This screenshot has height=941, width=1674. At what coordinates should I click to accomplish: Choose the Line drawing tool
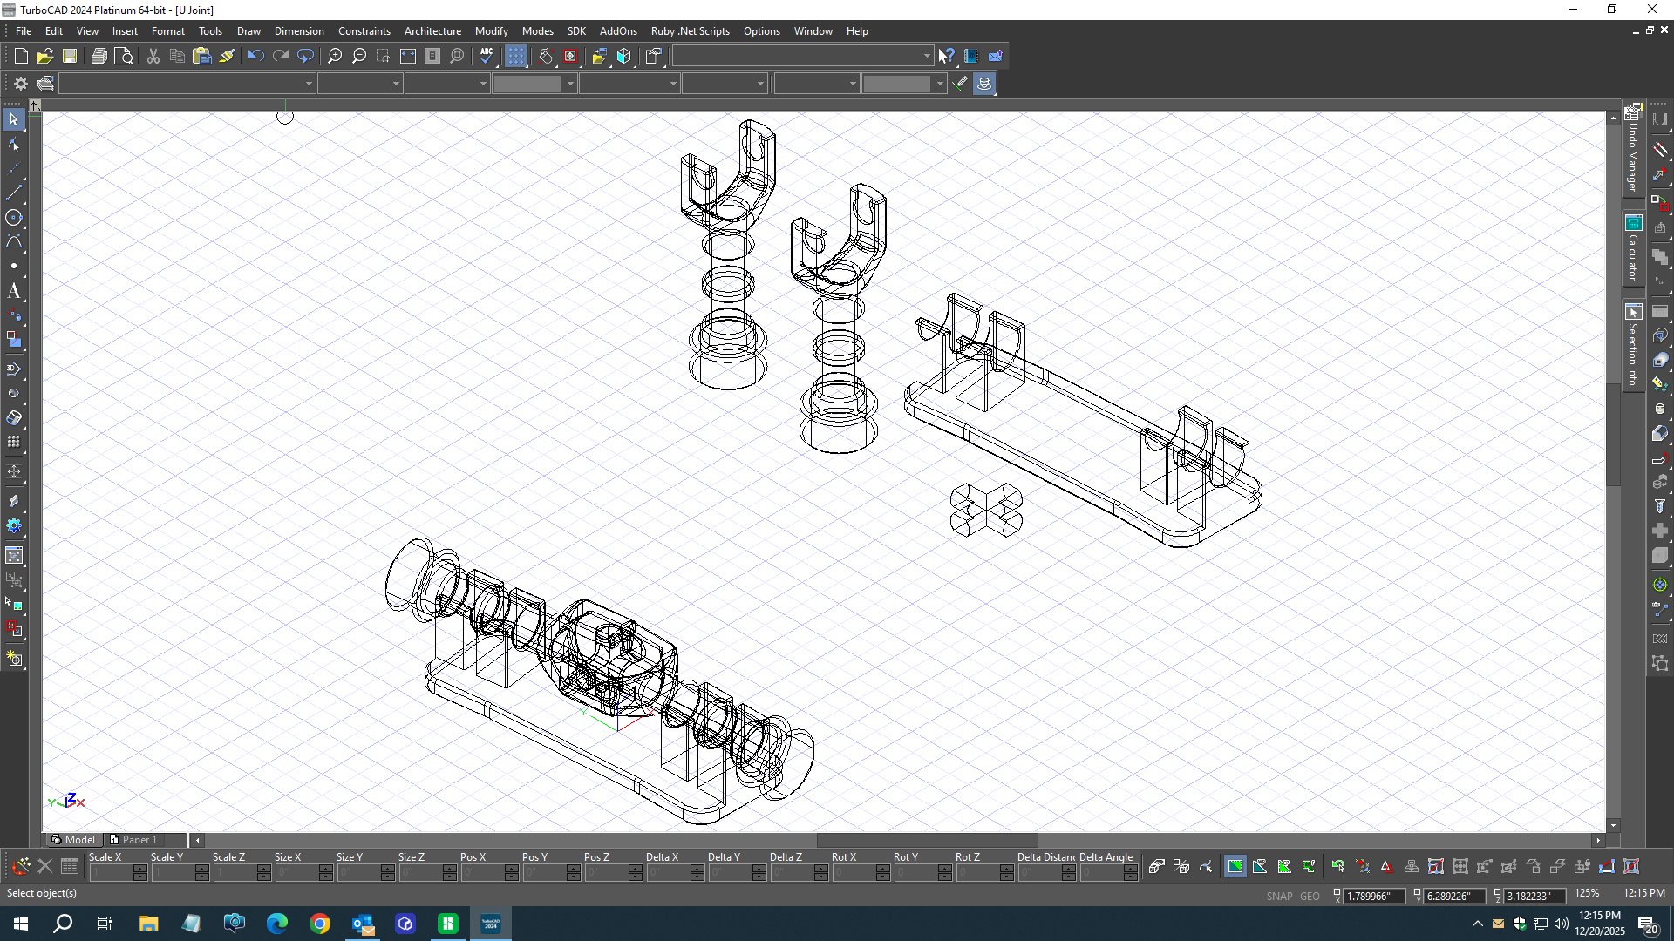[14, 193]
